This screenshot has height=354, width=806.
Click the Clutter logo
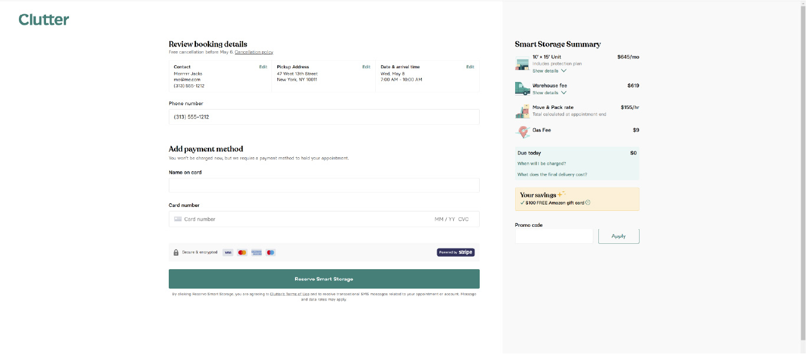(43, 19)
